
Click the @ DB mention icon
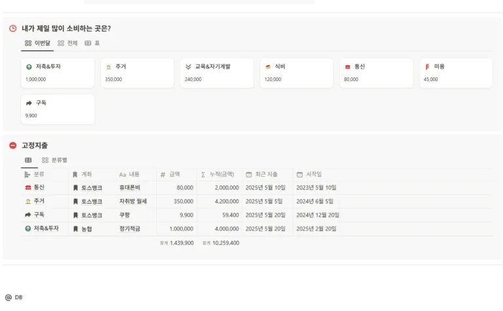[9, 297]
